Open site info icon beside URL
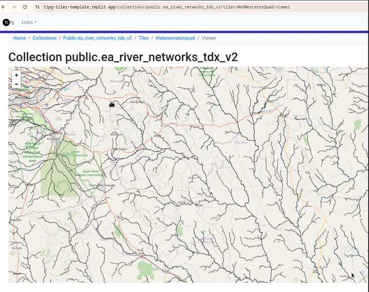369x292 pixels. 37,7
